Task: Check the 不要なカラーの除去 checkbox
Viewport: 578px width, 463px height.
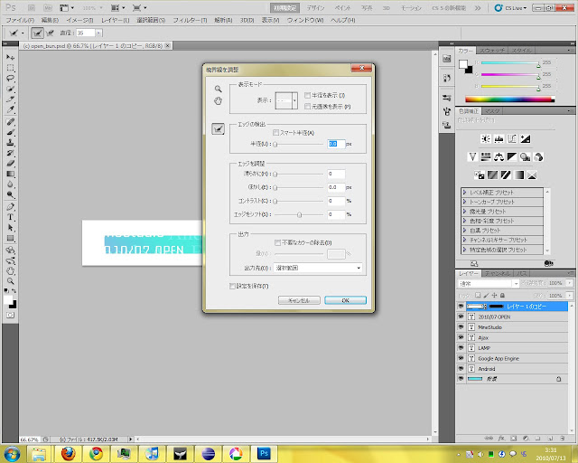Action: pos(277,242)
